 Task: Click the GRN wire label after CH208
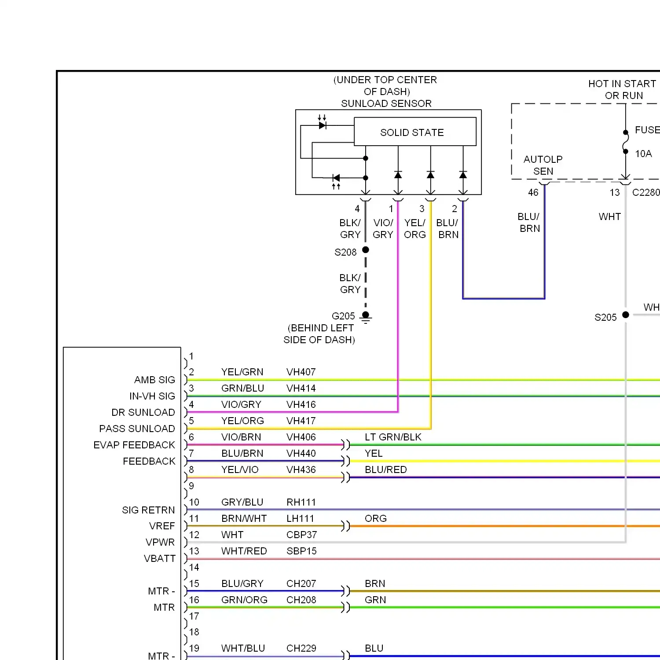click(375, 600)
